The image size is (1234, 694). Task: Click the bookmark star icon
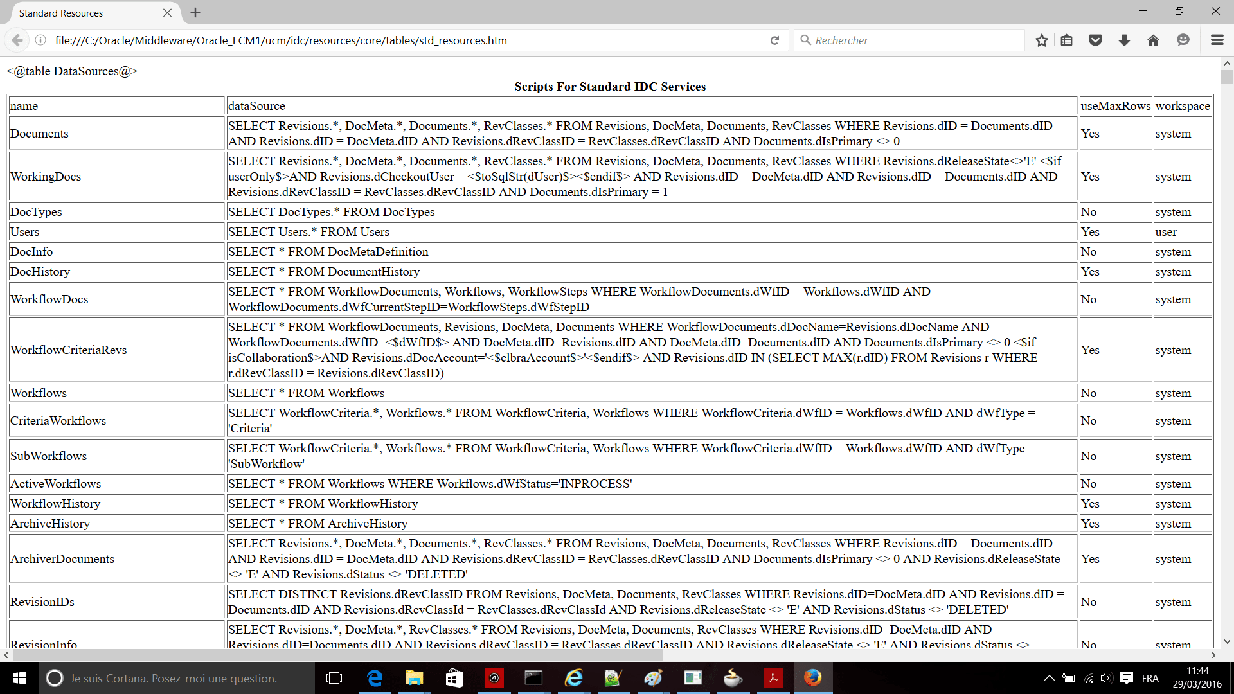point(1042,40)
